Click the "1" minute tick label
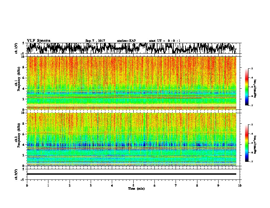Screen dimensions: 270x208 48,186
